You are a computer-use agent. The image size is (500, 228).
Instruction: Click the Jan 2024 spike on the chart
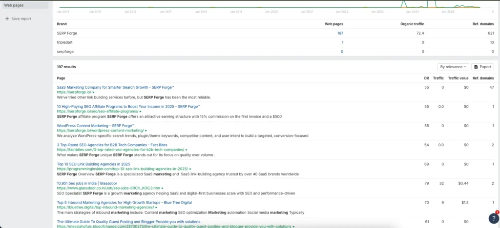coord(404,4)
